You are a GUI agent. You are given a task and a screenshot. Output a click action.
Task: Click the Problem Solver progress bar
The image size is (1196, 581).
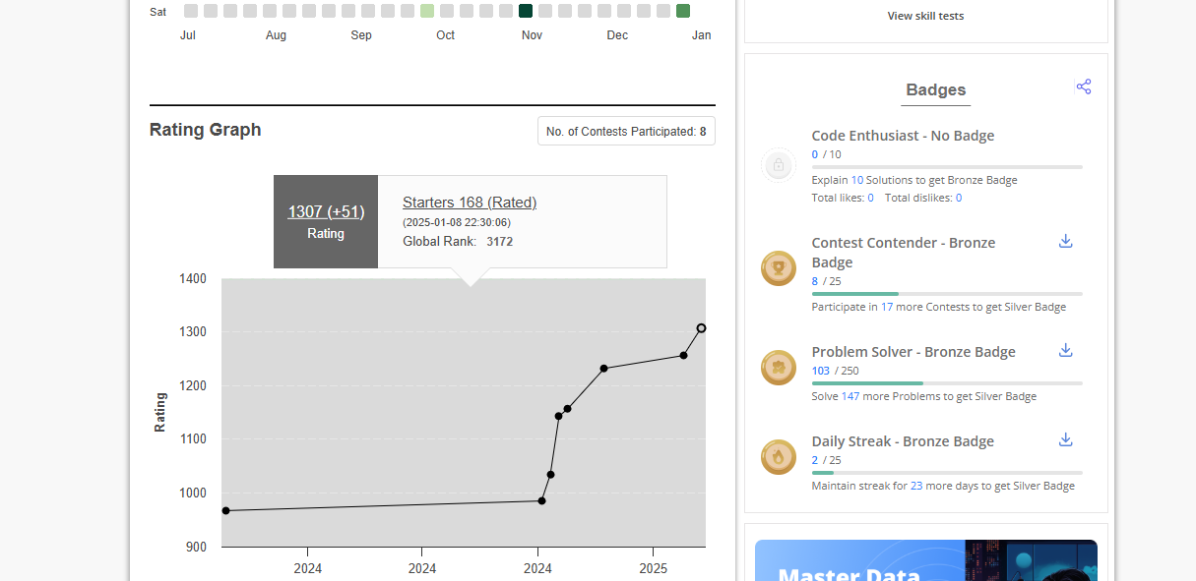[947, 383]
